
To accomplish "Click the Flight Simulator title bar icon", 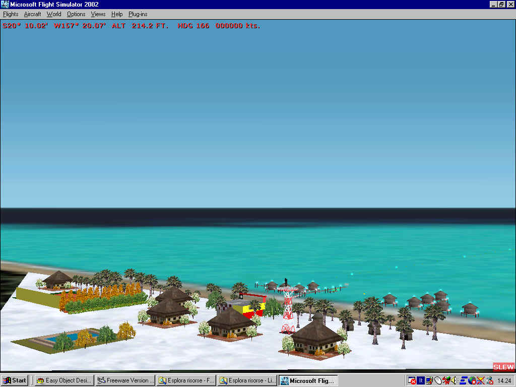I will pos(5,5).
